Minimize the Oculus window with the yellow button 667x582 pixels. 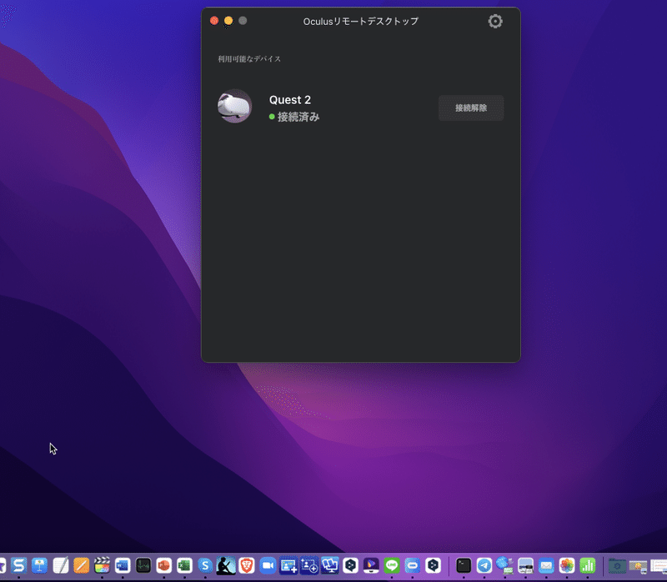(x=228, y=20)
